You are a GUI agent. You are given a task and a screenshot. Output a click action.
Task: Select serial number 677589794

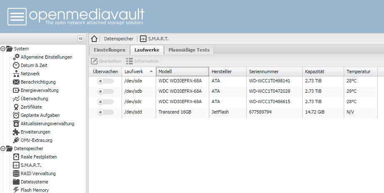[260, 112]
